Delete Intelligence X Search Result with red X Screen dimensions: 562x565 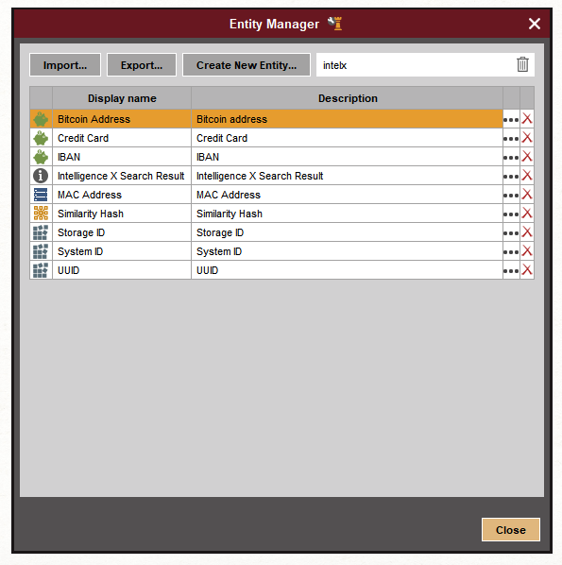click(x=527, y=175)
